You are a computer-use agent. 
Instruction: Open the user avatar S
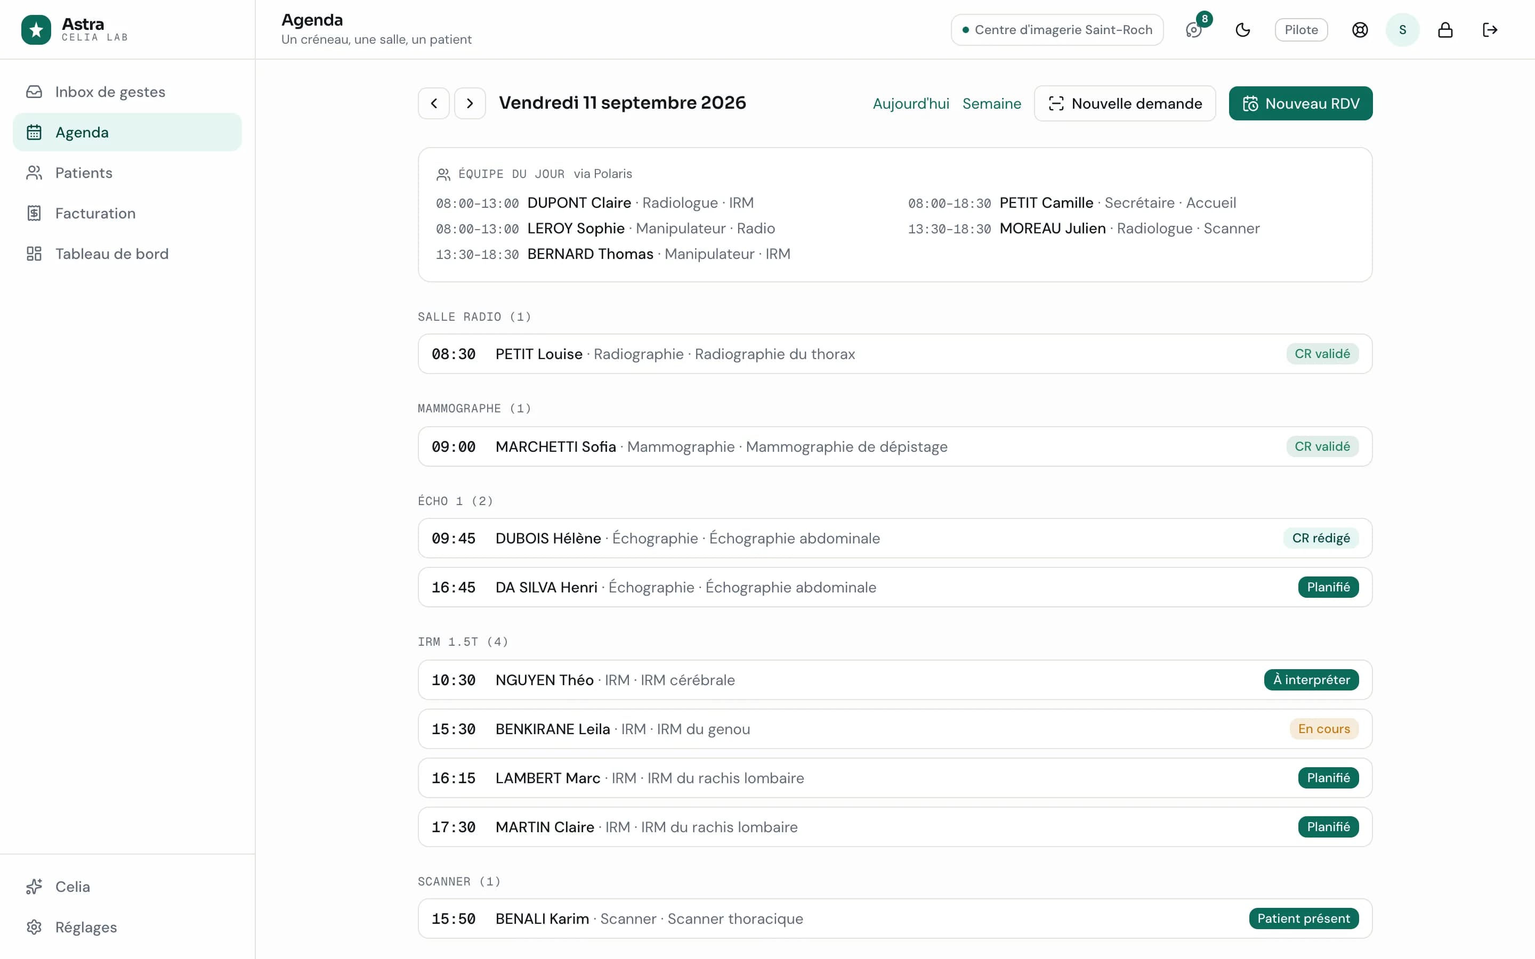click(x=1402, y=30)
